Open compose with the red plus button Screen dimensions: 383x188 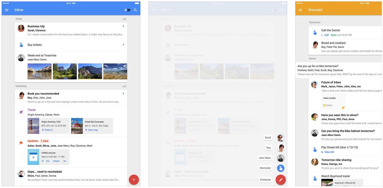(x=134, y=179)
